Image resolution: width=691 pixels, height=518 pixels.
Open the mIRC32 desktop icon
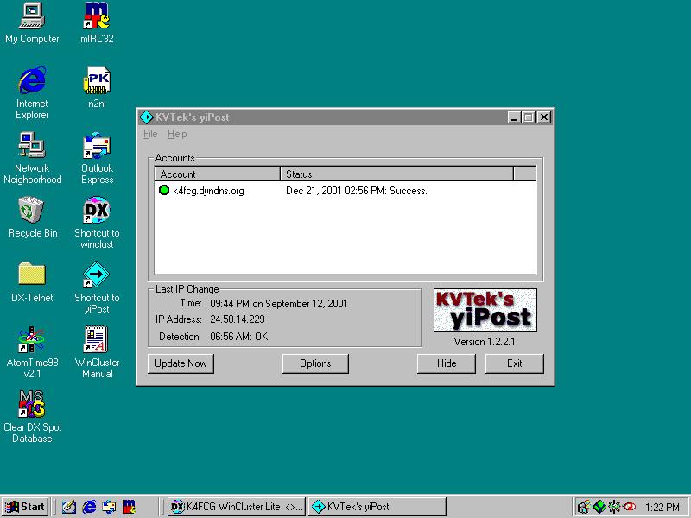point(96,16)
